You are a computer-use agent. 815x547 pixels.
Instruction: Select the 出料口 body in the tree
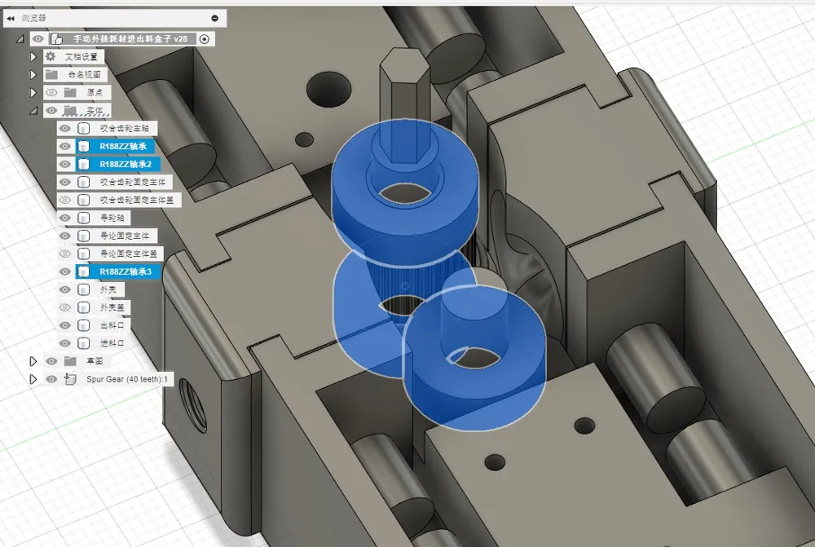(x=110, y=325)
